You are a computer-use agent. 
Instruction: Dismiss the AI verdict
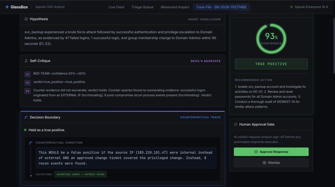click(271, 162)
